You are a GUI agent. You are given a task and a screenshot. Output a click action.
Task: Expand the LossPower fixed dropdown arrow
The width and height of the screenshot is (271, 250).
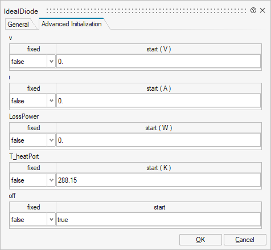51,140
